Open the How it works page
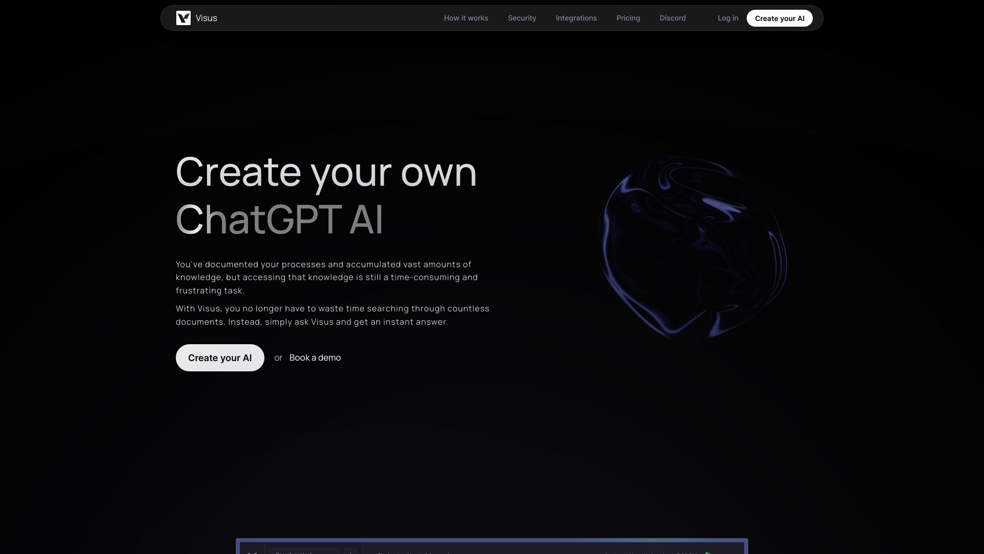 466,18
